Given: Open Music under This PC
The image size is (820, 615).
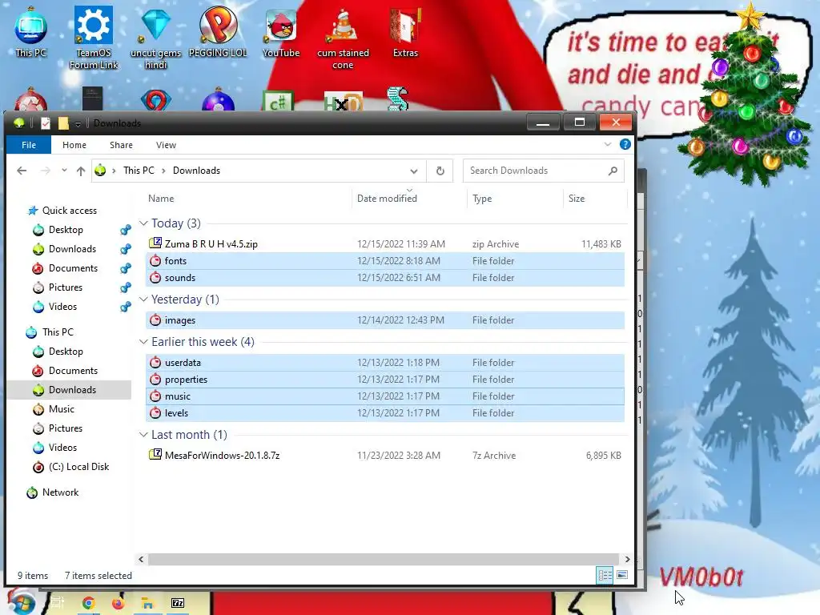Looking at the screenshot, I should 61,409.
